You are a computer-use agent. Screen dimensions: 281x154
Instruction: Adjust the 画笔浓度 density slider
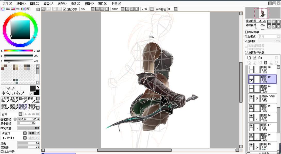point(28,128)
